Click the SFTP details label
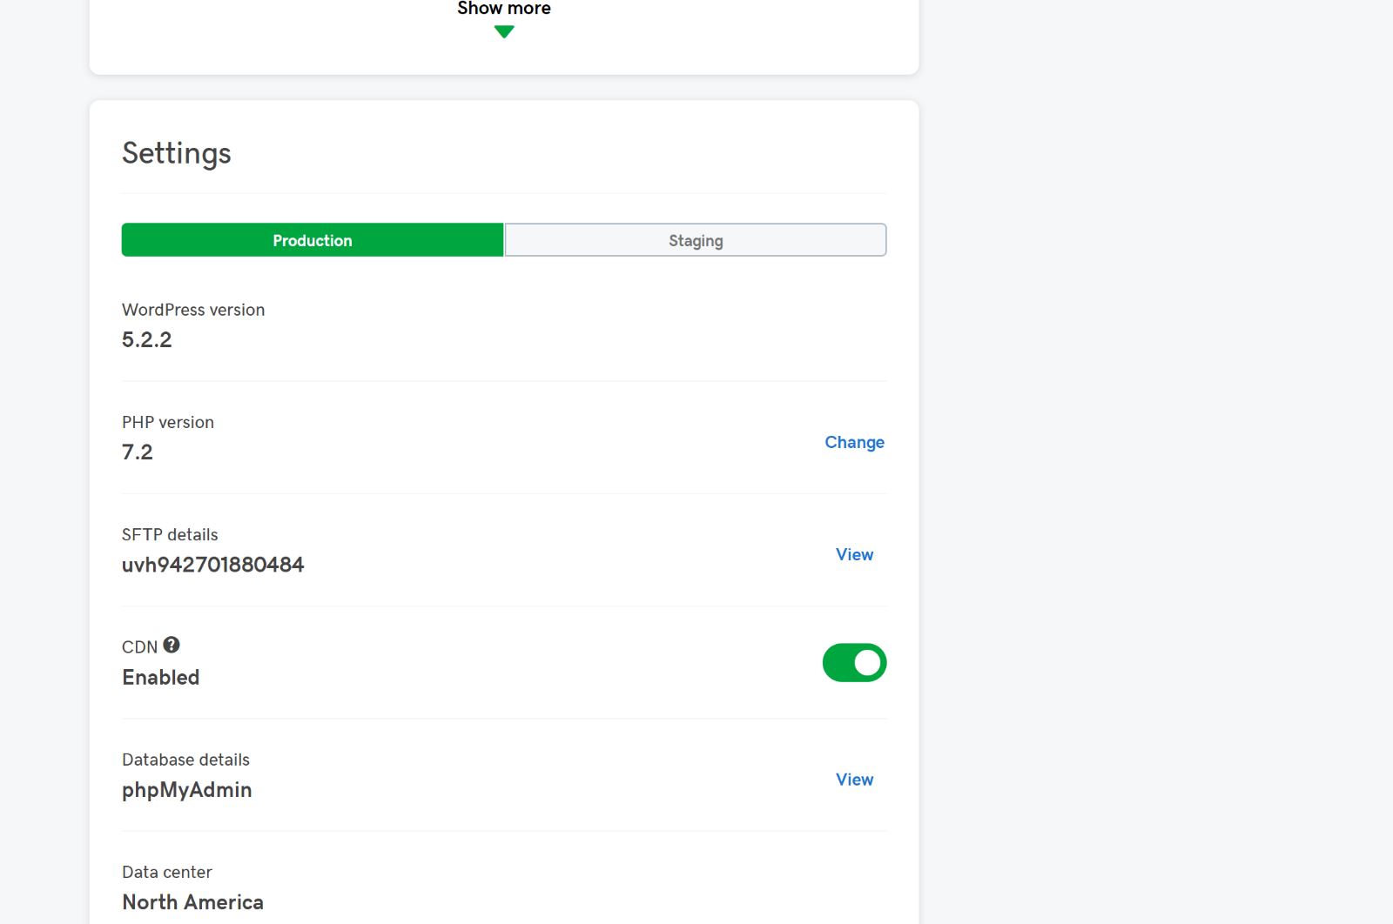 [x=170, y=534]
